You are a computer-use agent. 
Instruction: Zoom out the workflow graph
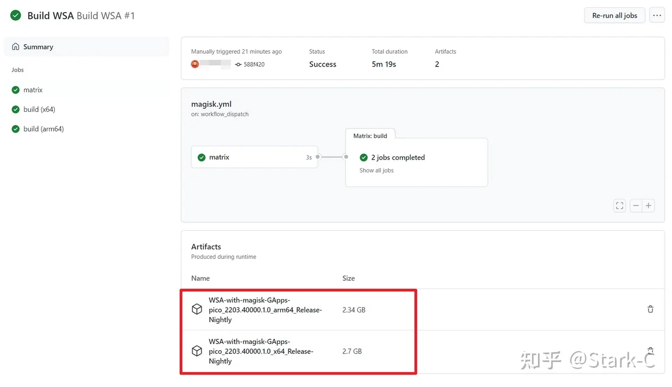click(x=636, y=206)
